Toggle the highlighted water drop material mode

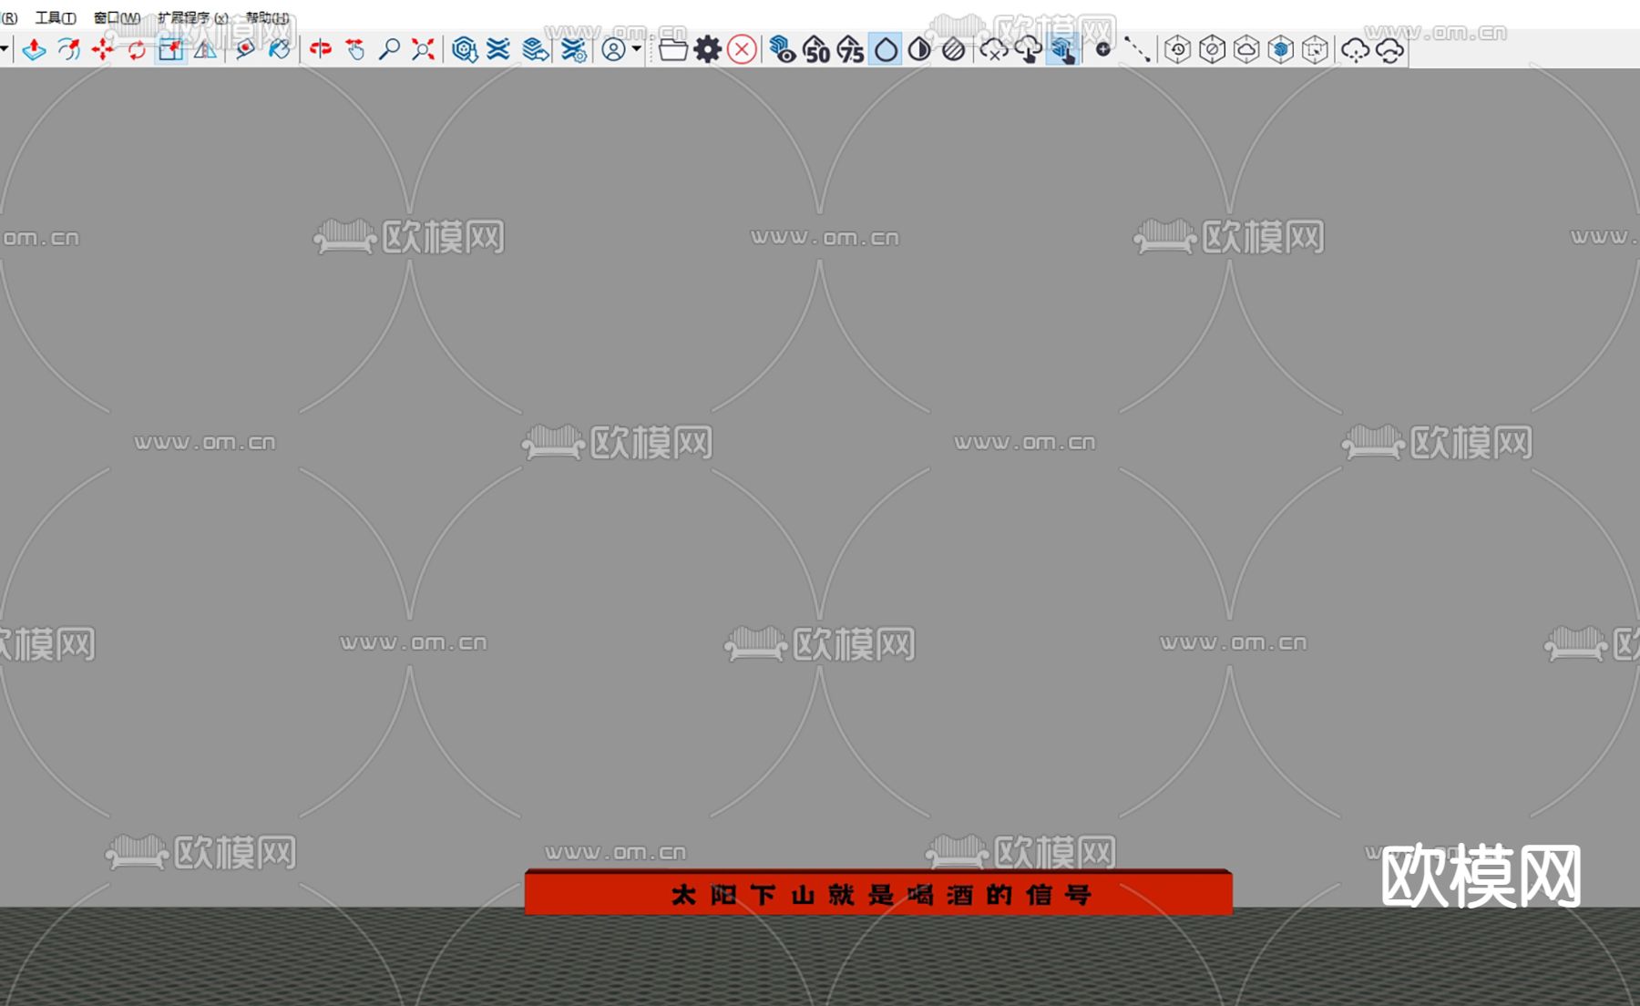tap(884, 52)
